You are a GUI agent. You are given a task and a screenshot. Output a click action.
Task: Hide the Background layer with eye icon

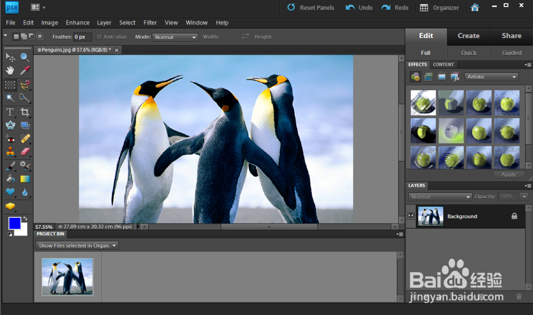click(x=411, y=216)
